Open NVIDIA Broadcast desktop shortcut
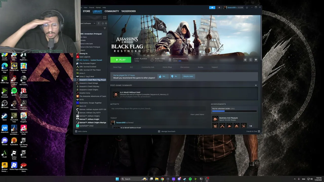The width and height of the screenshot is (324, 182). (5, 93)
